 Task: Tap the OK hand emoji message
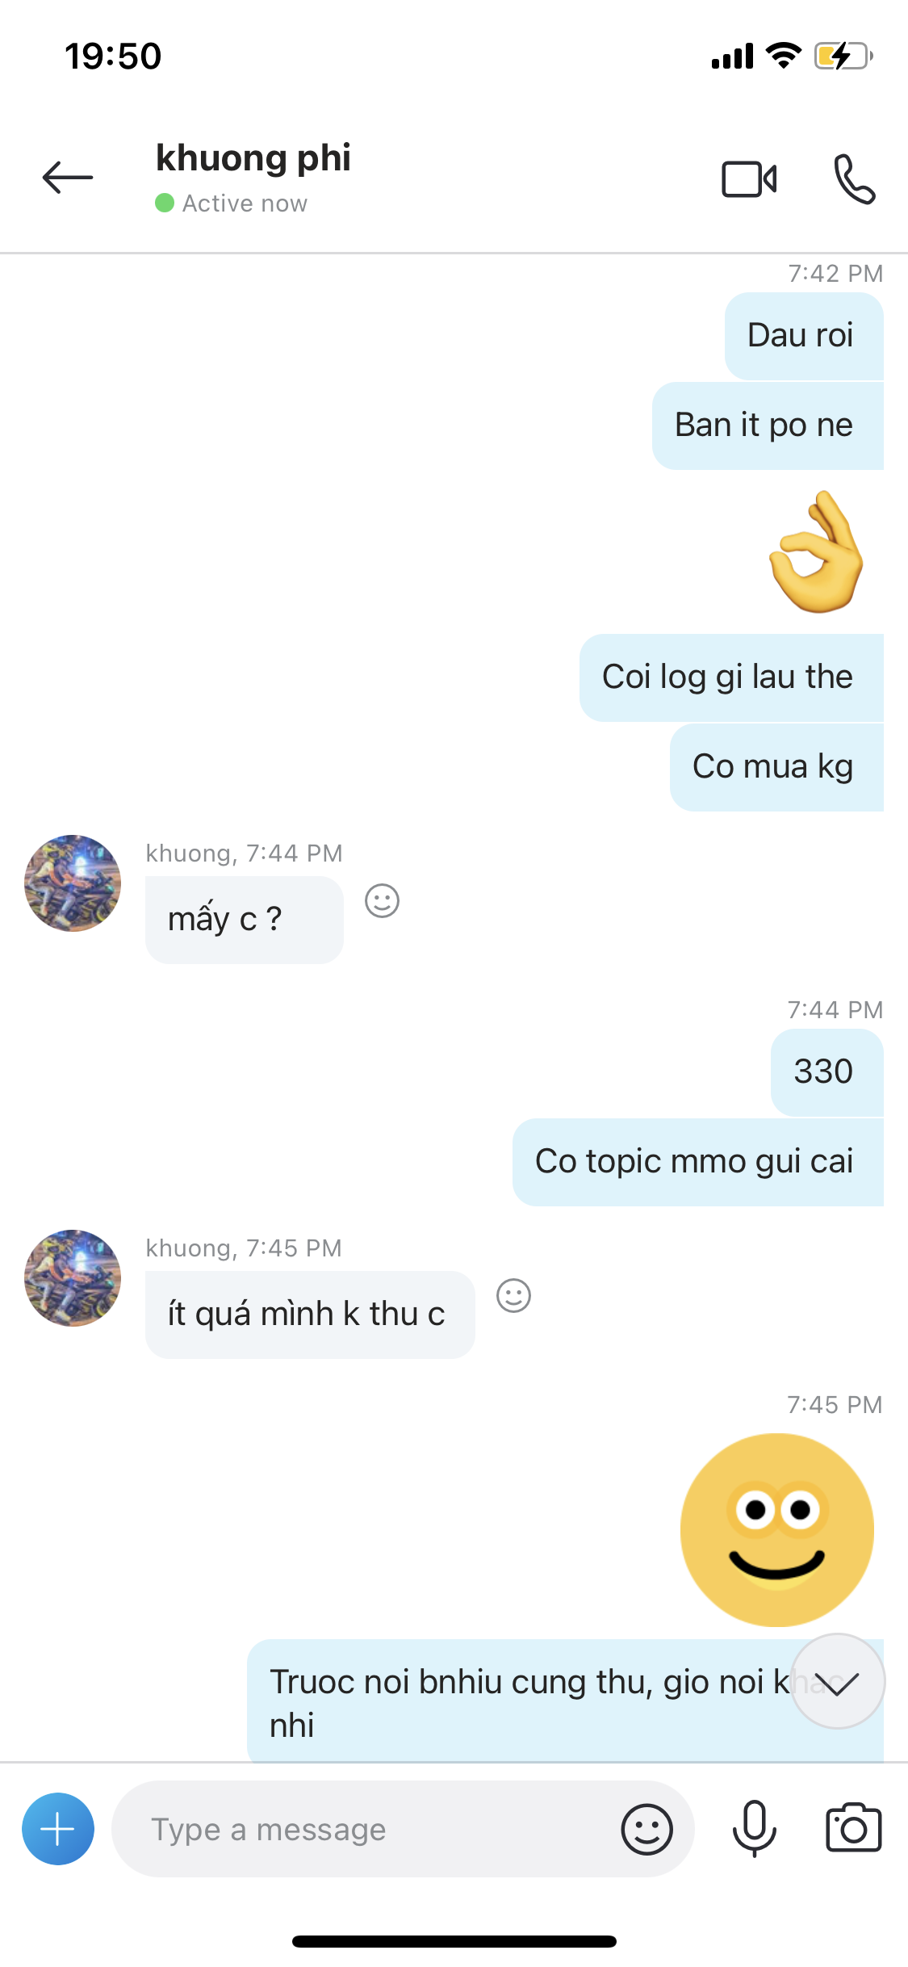tap(816, 552)
